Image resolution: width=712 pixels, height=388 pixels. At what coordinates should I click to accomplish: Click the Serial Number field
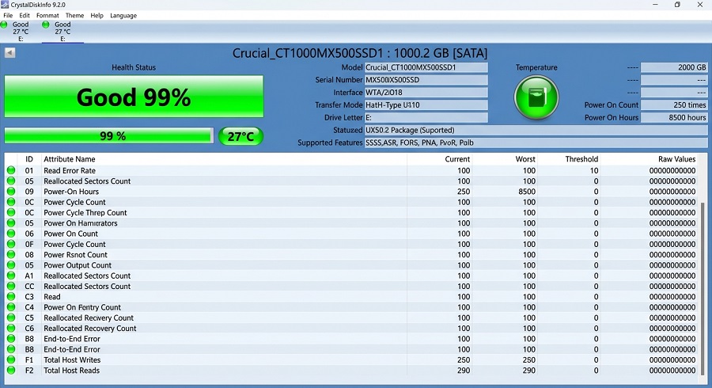(426, 80)
